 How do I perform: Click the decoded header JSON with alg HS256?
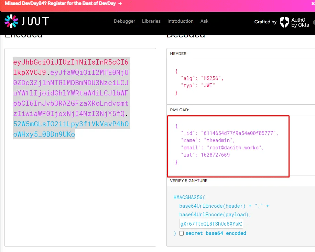[x=199, y=78]
